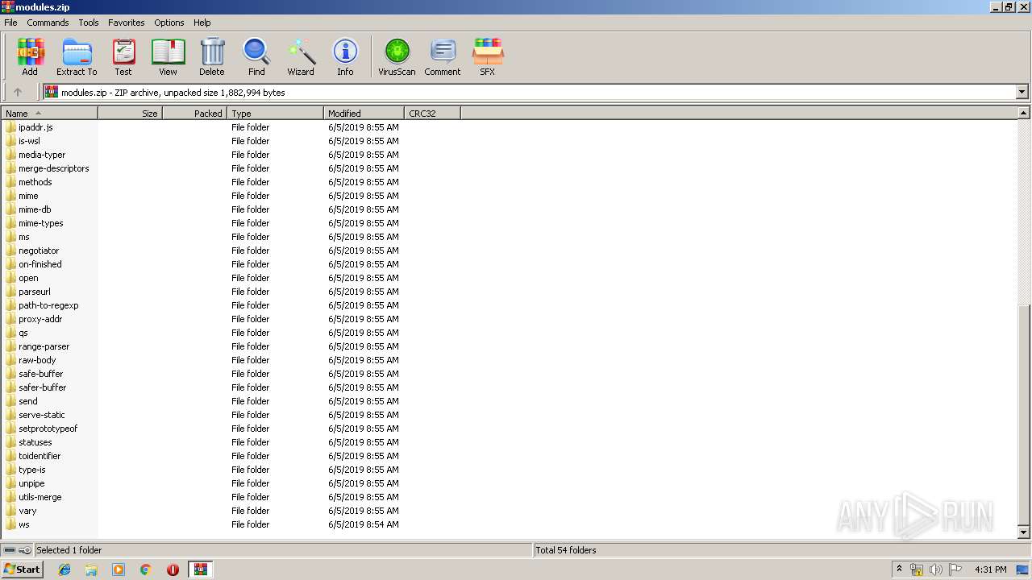The width and height of the screenshot is (1032, 580).
Task: Sort by the Packed column header
Action: pos(194,114)
